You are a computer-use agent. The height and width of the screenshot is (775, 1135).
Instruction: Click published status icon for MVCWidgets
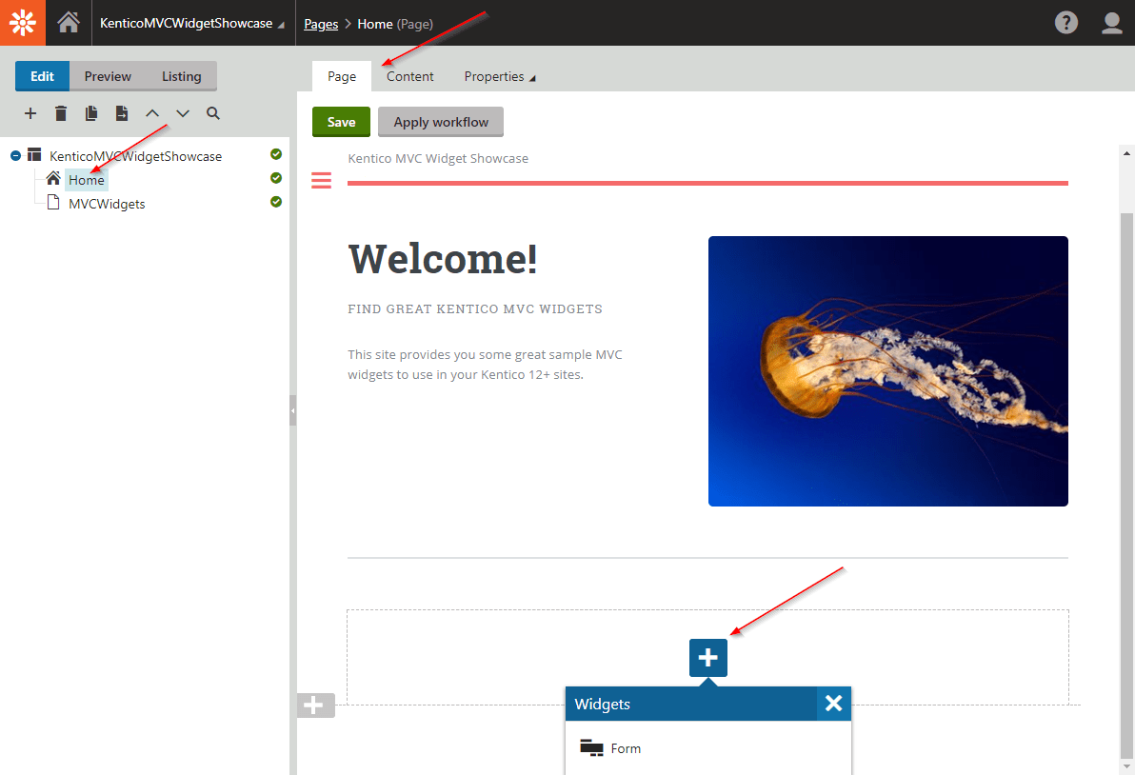point(276,202)
